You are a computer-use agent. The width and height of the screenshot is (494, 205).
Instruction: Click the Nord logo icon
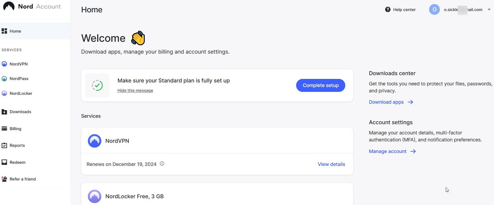click(9, 6)
